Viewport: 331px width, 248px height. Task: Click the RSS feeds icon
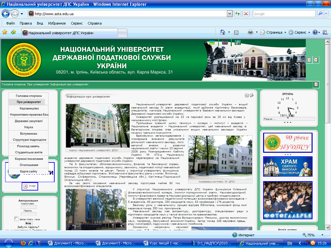tap(236, 33)
